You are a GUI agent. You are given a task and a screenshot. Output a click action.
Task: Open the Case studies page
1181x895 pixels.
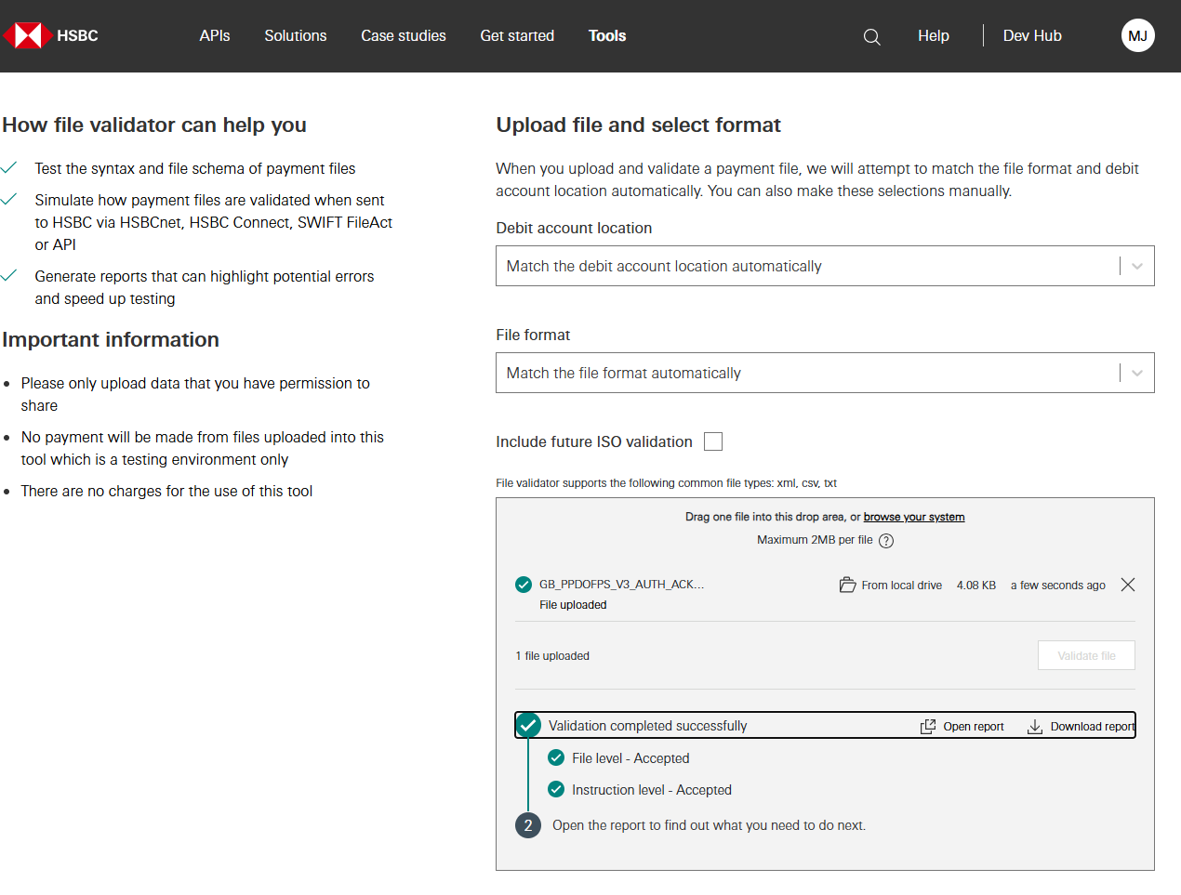[404, 35]
